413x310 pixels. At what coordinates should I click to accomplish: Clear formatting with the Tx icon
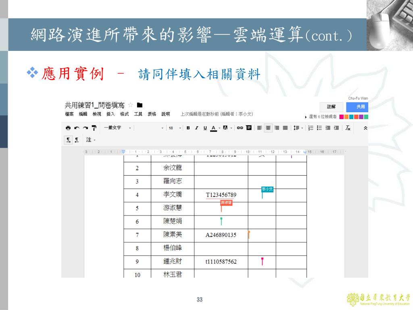click(x=348, y=128)
